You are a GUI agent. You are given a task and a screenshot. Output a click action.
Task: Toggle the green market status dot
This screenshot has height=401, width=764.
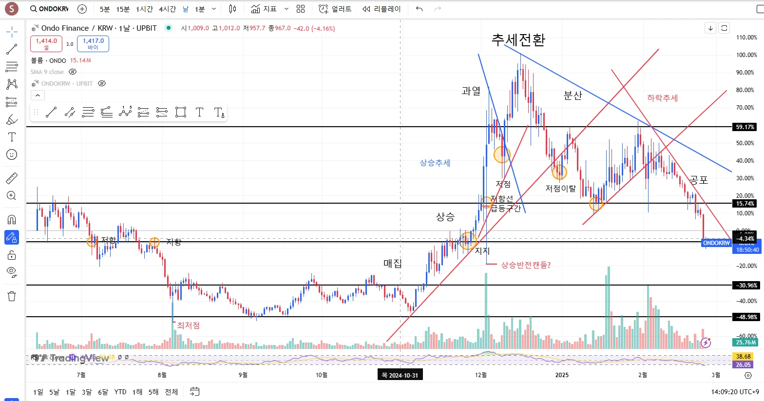click(169, 28)
